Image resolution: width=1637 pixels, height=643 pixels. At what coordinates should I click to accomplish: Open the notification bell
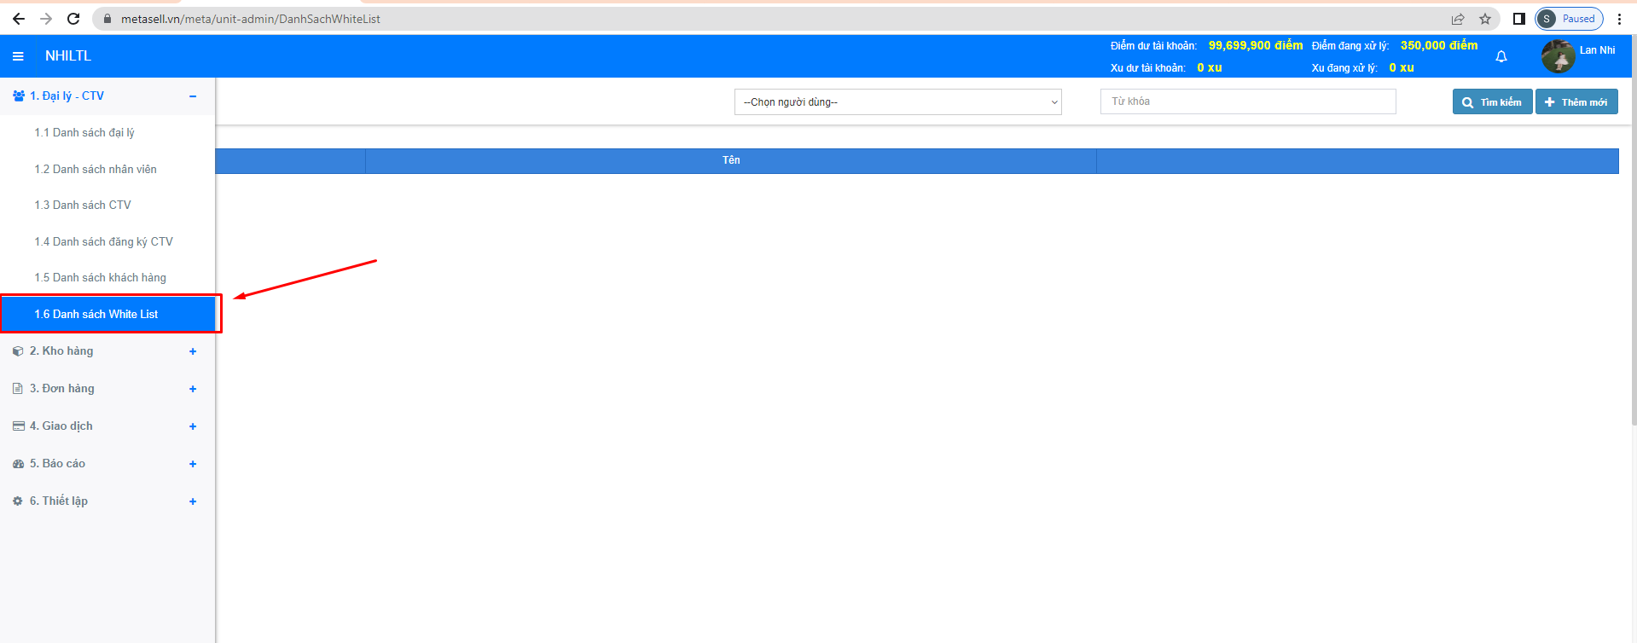[x=1501, y=57]
